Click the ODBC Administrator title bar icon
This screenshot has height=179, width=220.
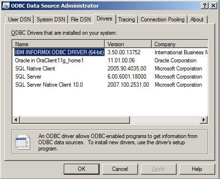(x=6, y=6)
